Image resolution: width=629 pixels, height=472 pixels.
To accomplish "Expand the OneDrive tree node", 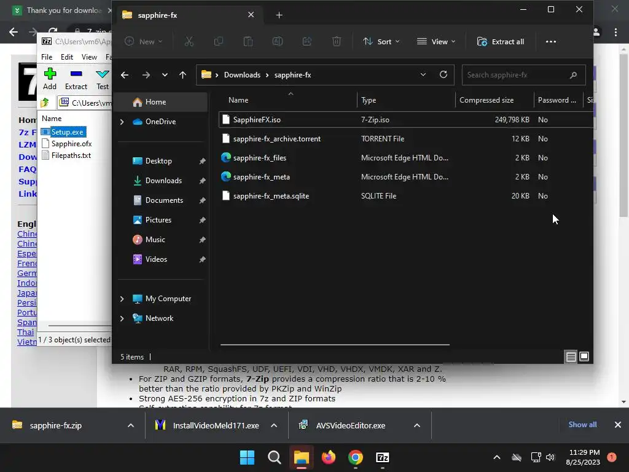I will point(122,122).
